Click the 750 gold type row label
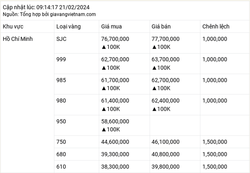 pyautogui.click(x=61, y=142)
